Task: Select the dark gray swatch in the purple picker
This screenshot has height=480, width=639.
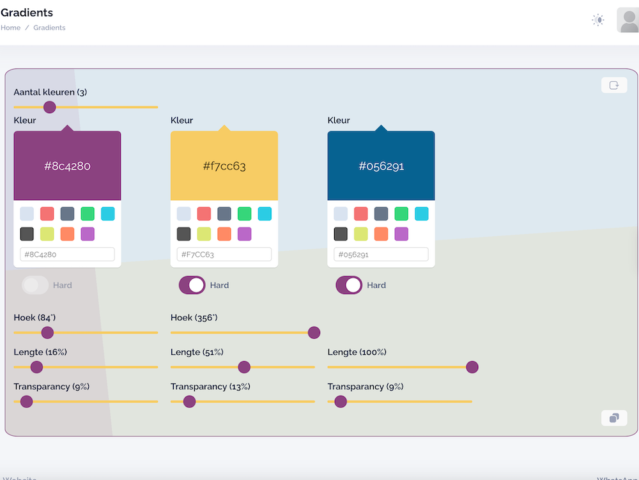Action: [27, 234]
